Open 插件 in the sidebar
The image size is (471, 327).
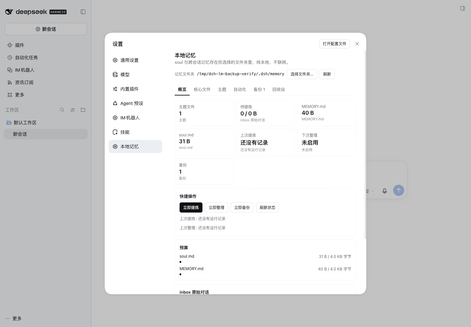coord(46,45)
